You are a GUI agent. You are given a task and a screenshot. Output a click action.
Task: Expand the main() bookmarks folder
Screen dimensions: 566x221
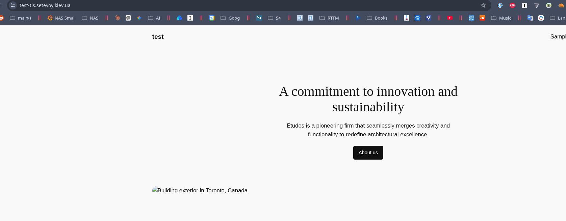click(x=21, y=18)
